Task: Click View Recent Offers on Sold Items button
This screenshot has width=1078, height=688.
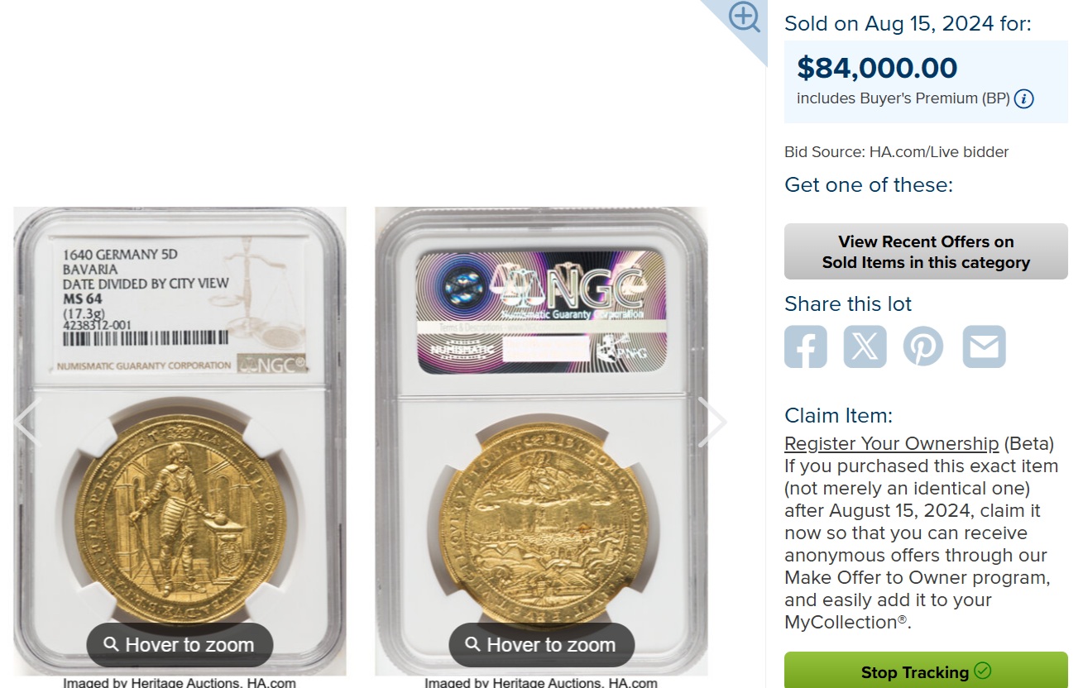Action: 926,251
